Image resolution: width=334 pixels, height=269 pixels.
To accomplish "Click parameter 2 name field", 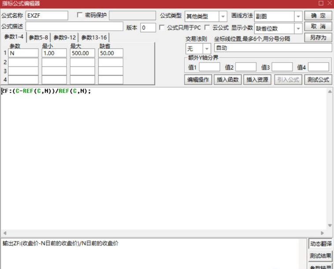I will [23, 62].
